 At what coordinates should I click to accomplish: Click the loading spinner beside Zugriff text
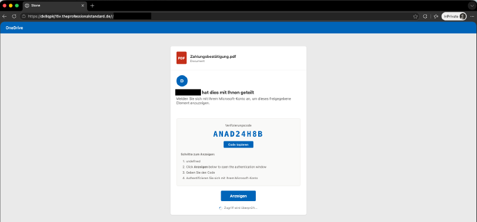(221, 208)
